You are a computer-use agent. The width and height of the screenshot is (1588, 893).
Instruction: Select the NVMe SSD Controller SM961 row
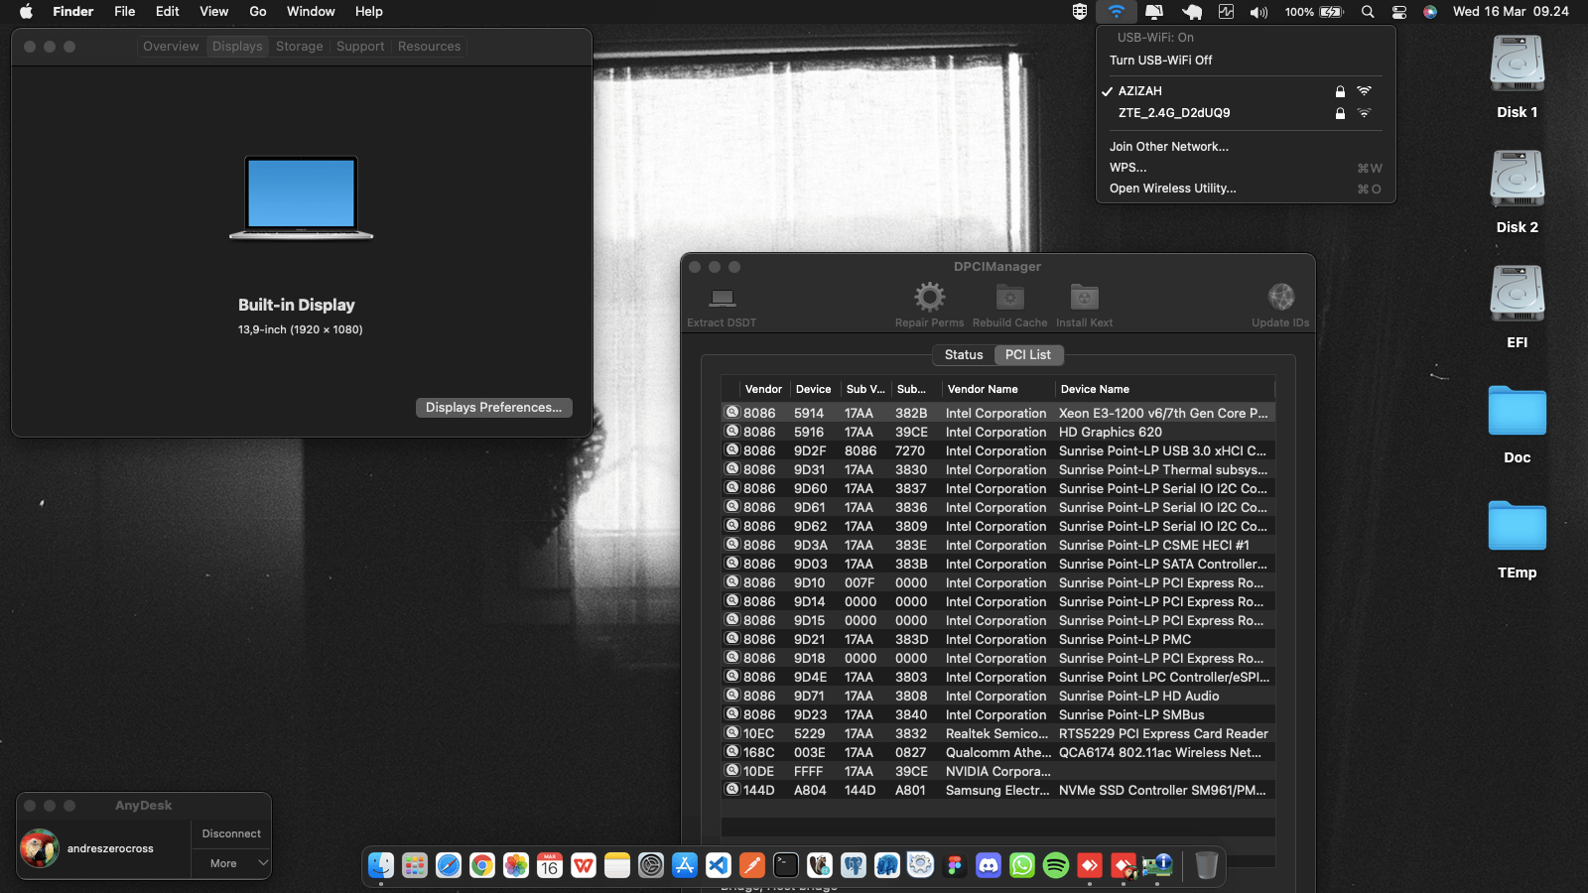998,790
